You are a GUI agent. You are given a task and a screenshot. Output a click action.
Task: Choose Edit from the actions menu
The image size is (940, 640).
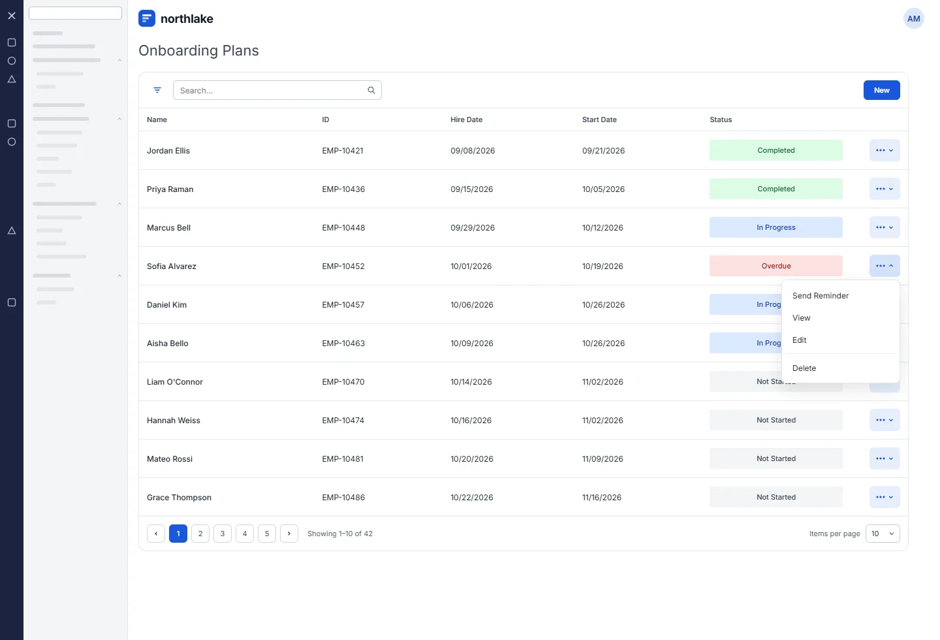(x=841, y=340)
